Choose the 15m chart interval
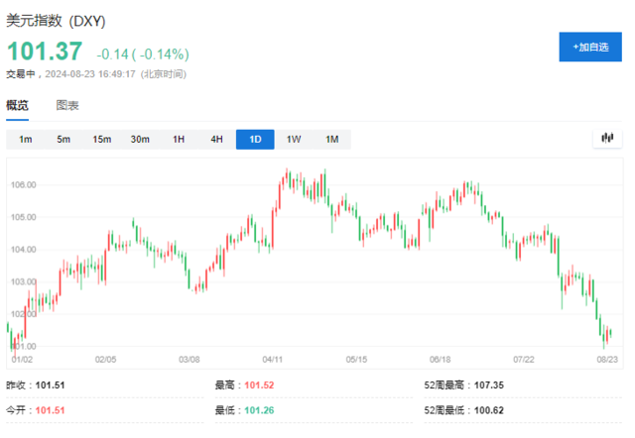635x438 pixels. pos(102,140)
